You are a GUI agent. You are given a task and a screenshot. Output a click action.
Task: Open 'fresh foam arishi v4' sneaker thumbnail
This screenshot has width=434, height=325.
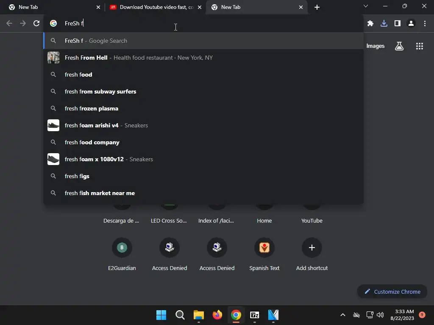[x=53, y=125]
